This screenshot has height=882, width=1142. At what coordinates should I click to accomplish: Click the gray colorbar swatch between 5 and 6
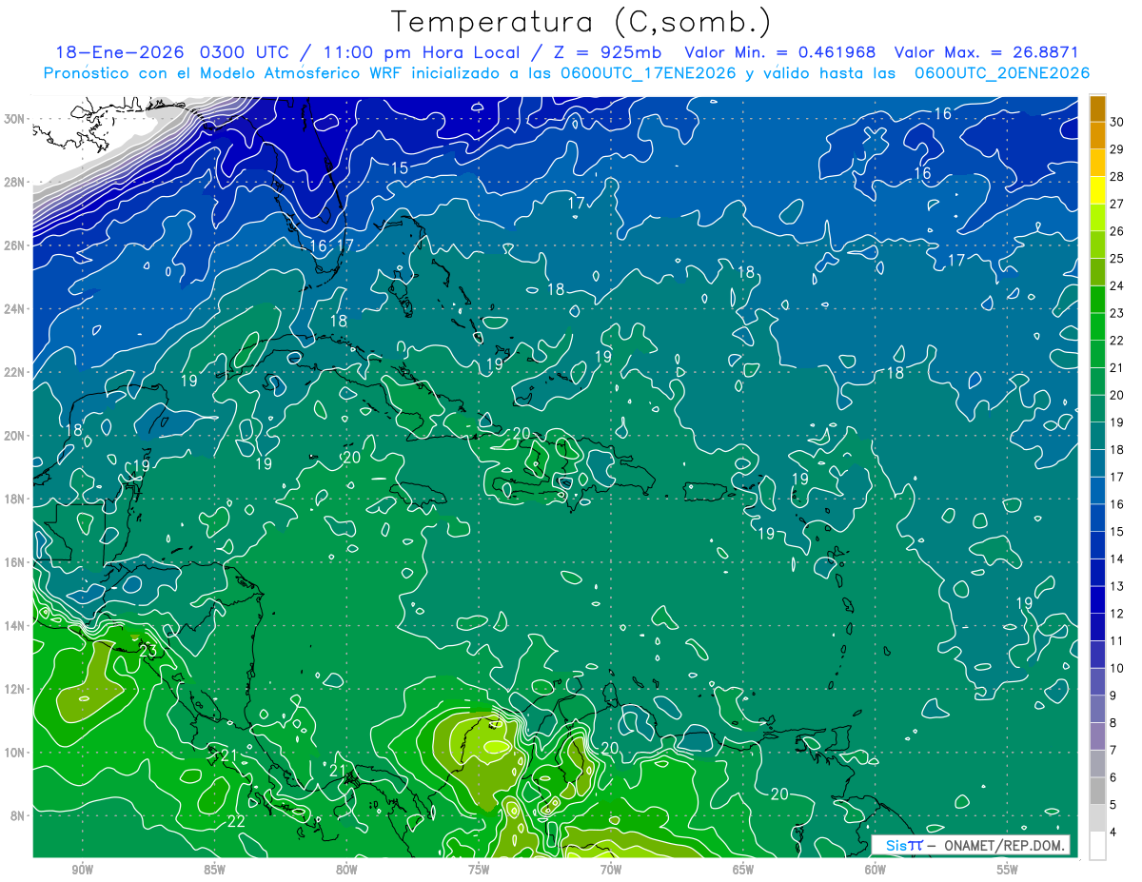1097,792
